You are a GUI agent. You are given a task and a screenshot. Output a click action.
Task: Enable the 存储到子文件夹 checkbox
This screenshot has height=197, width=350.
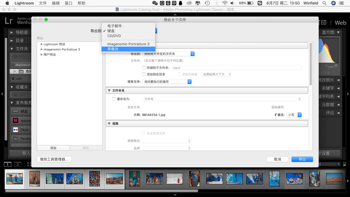(144, 68)
